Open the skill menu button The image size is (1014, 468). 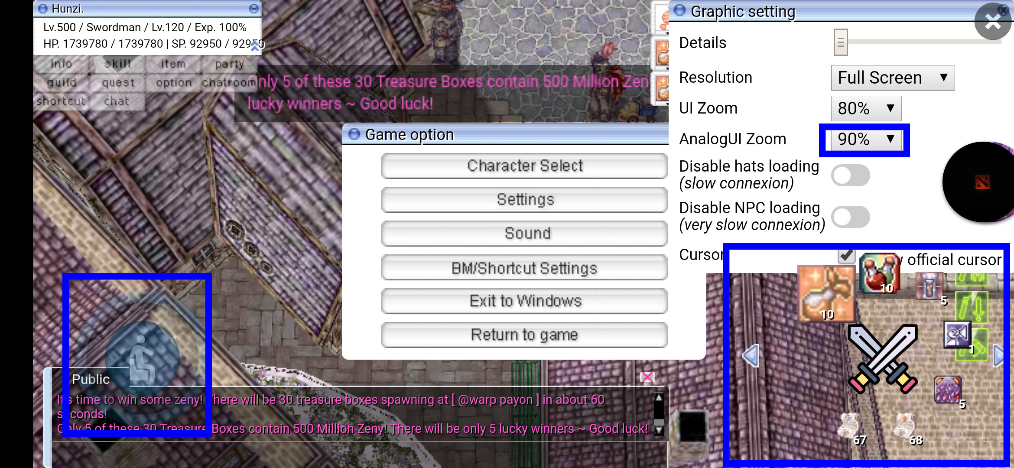click(x=117, y=64)
